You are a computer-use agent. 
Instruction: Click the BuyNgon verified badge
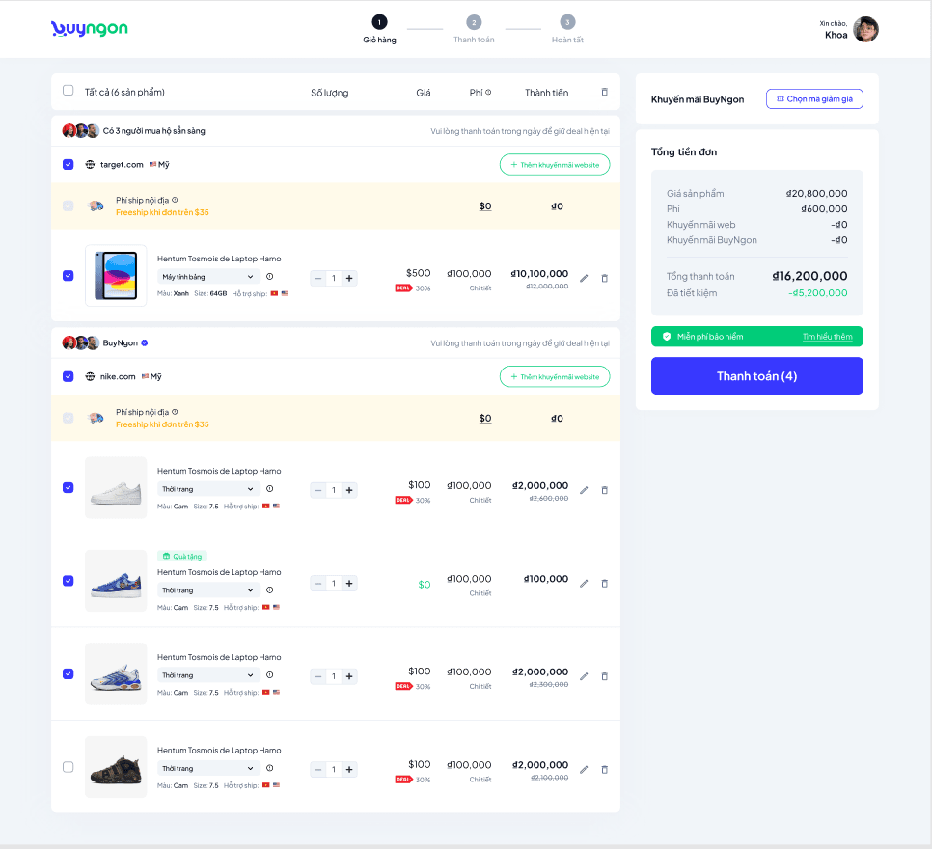(x=145, y=343)
